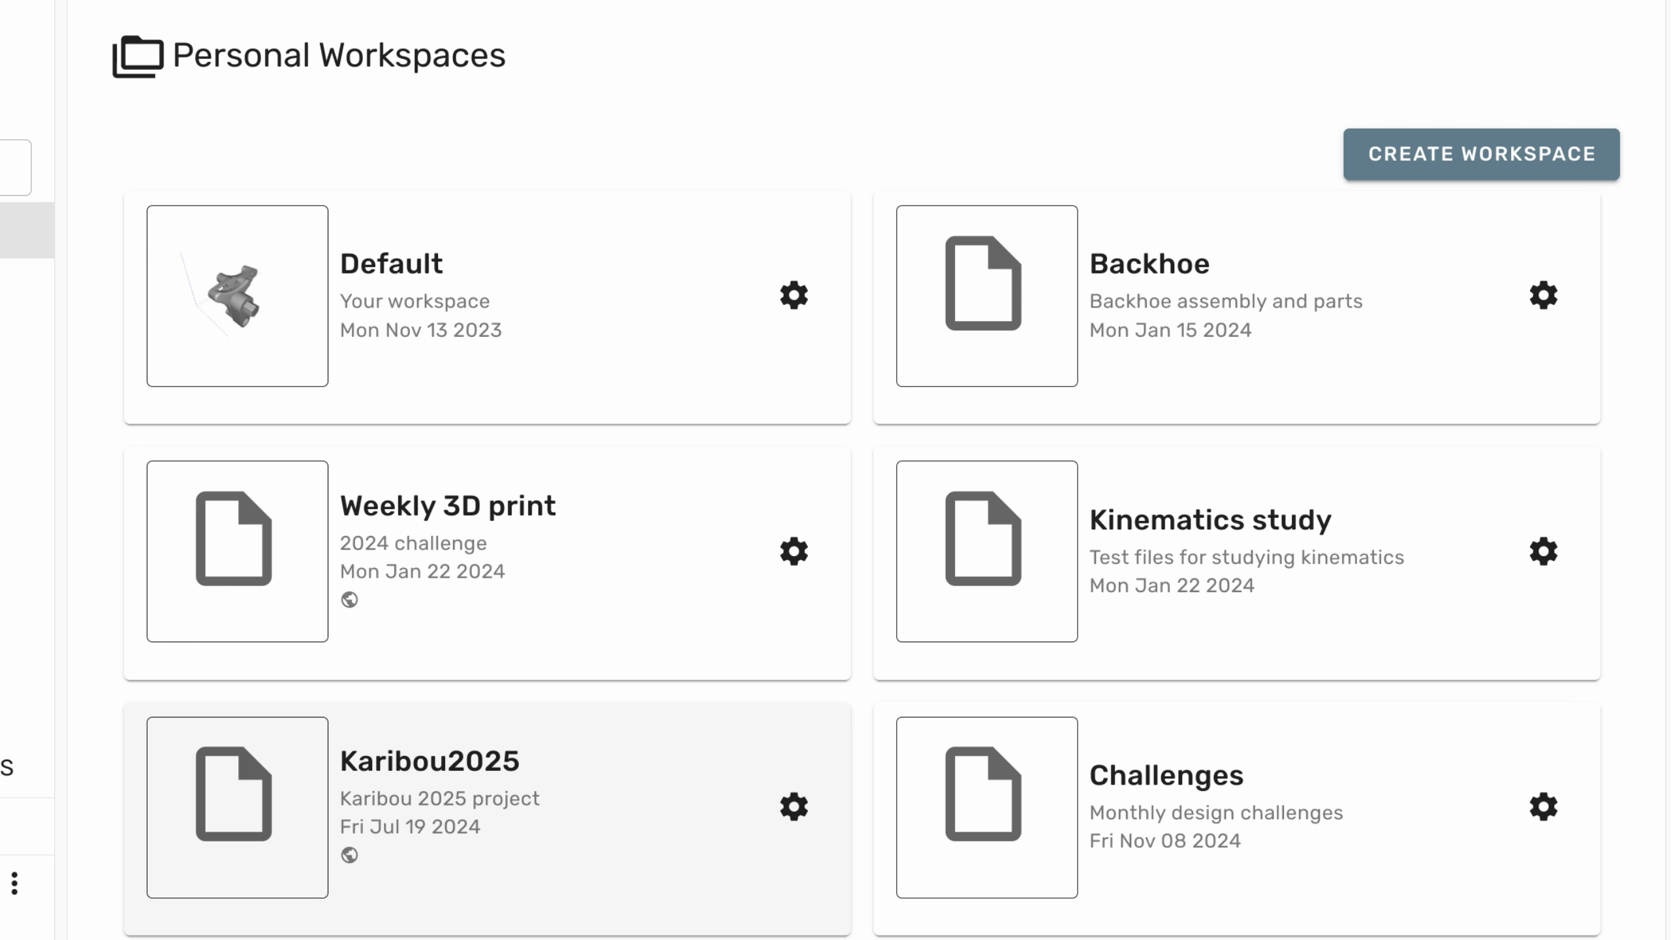Open settings for Kinematics study
This screenshot has height=940, width=1671.
click(x=1542, y=551)
